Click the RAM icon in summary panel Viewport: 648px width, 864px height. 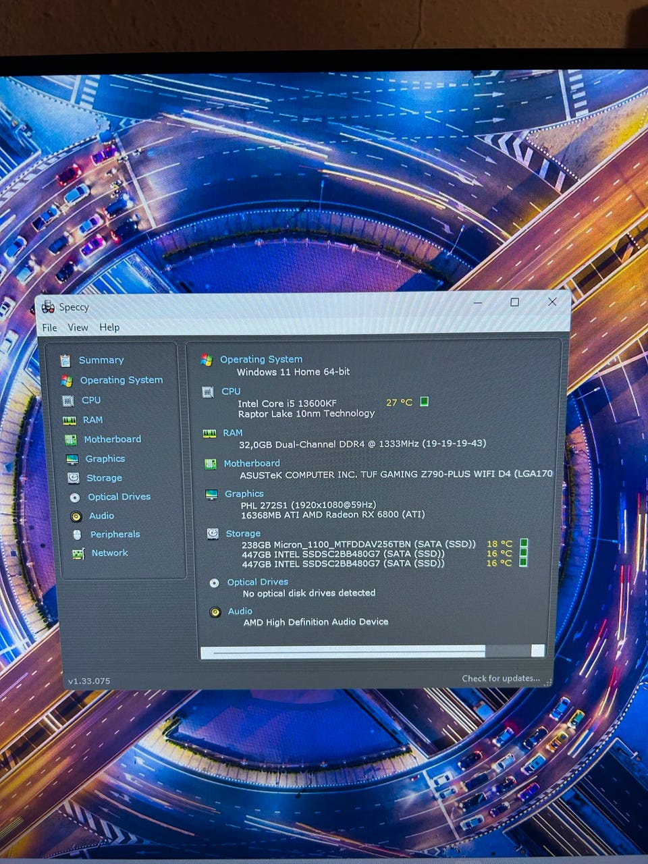(209, 434)
